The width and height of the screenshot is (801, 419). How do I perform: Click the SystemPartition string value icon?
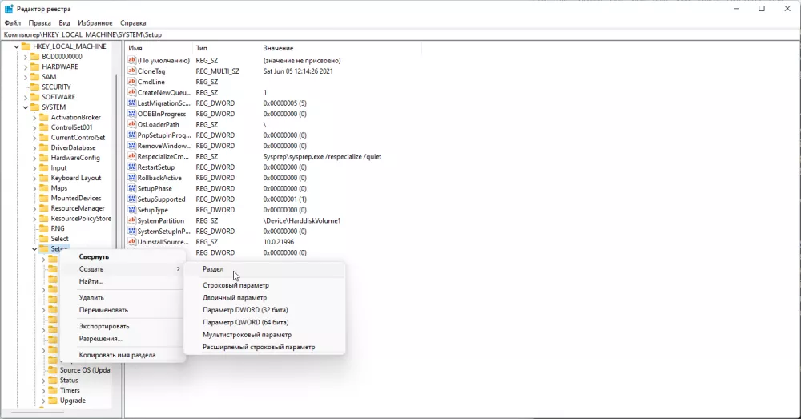coord(131,220)
